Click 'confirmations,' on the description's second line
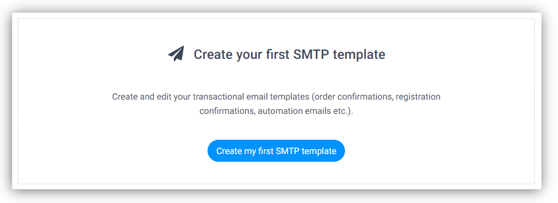This screenshot has width=558, height=203. 227,111
